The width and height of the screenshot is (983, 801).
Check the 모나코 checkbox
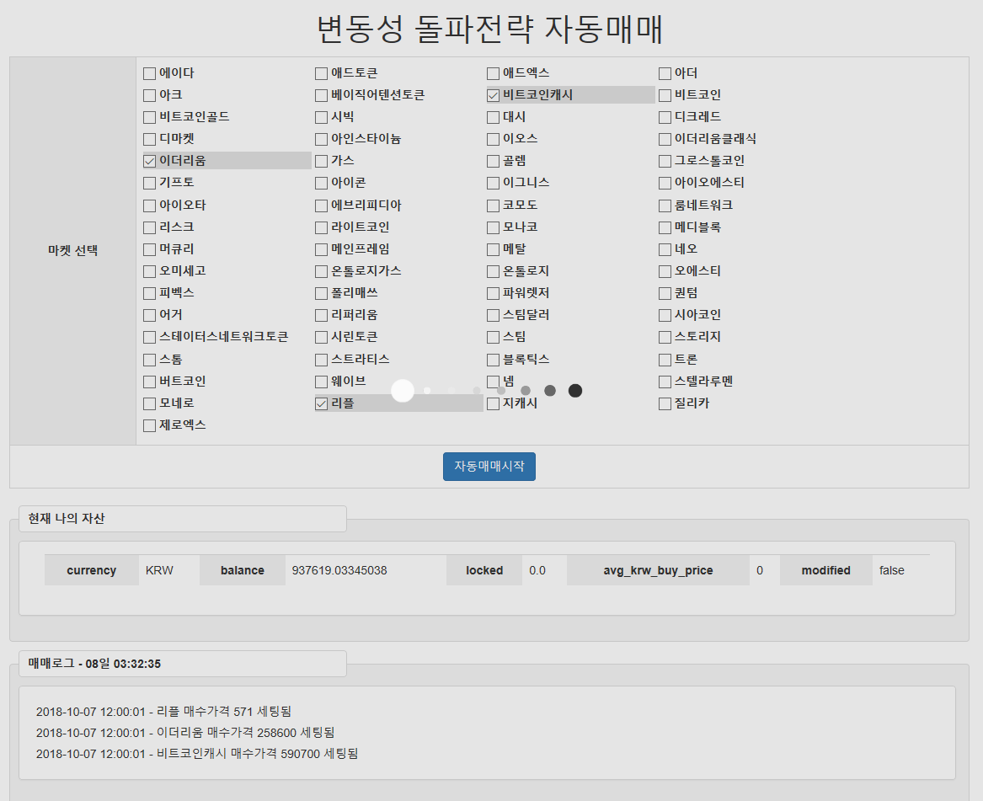[x=493, y=227]
